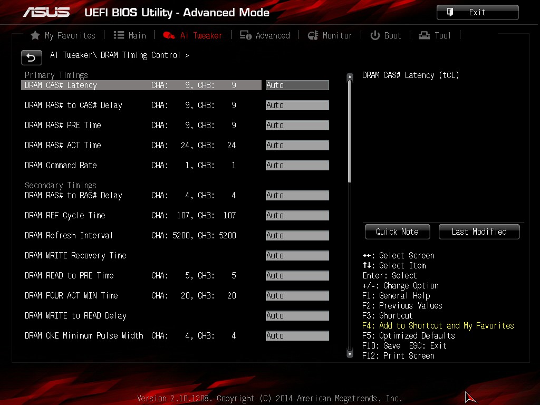Click the scrollbar up arrow
The width and height of the screenshot is (540, 405).
(350, 76)
